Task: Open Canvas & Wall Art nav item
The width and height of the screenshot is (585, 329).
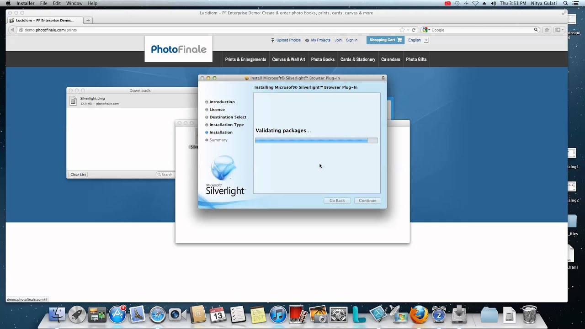Action: pos(288,59)
